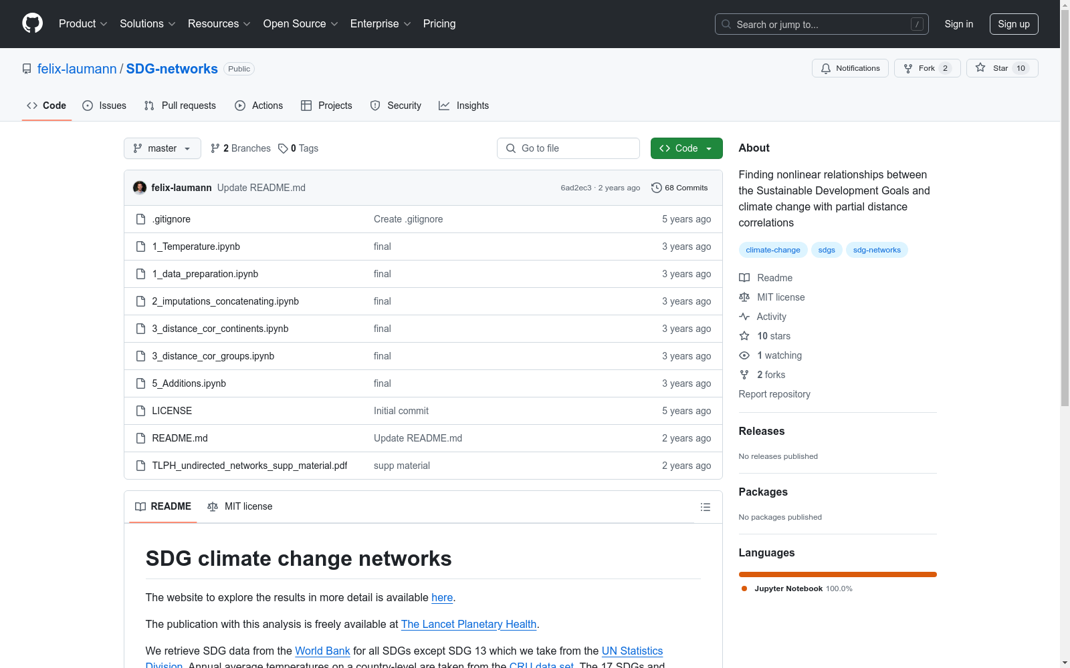Open the README outline list icon
The height and width of the screenshot is (668, 1070).
pyautogui.click(x=705, y=507)
